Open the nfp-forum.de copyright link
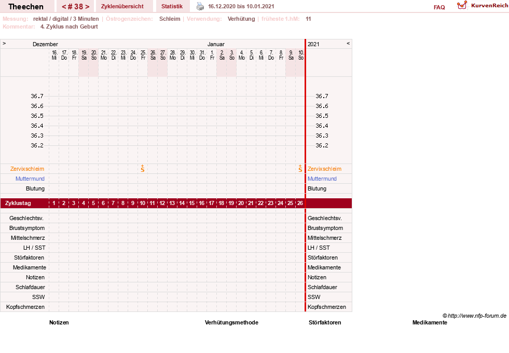Viewport: 509px width, 353px height. [475, 316]
